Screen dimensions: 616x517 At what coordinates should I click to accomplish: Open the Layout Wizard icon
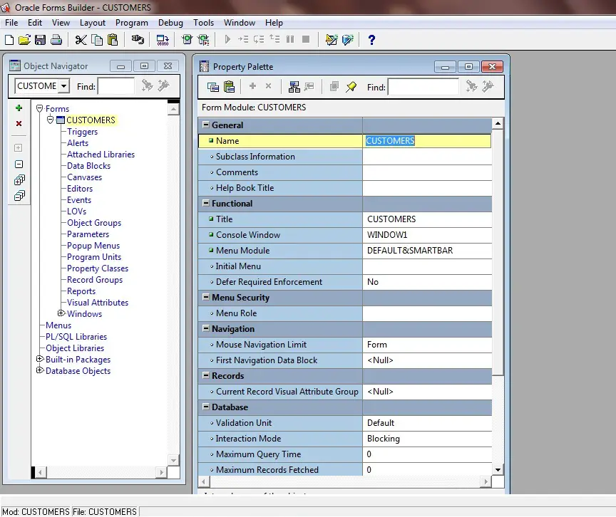tap(348, 40)
